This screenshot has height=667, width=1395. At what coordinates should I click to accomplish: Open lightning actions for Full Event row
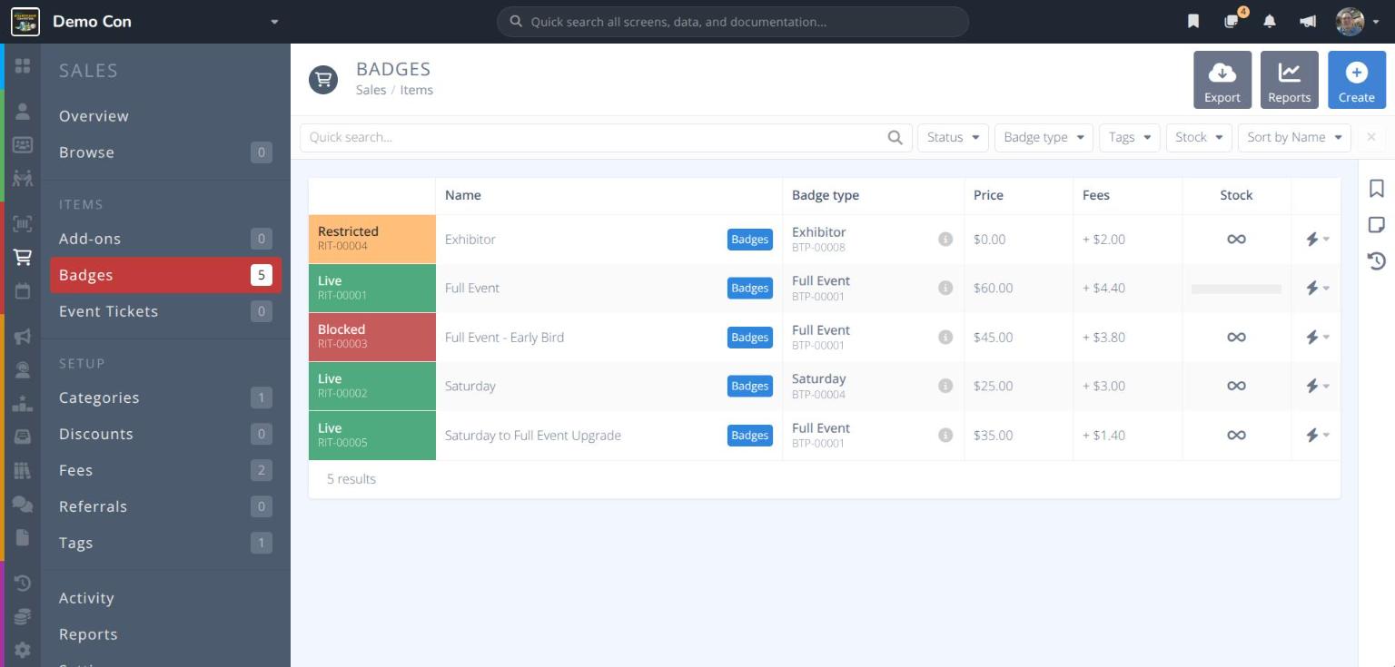tap(1317, 288)
